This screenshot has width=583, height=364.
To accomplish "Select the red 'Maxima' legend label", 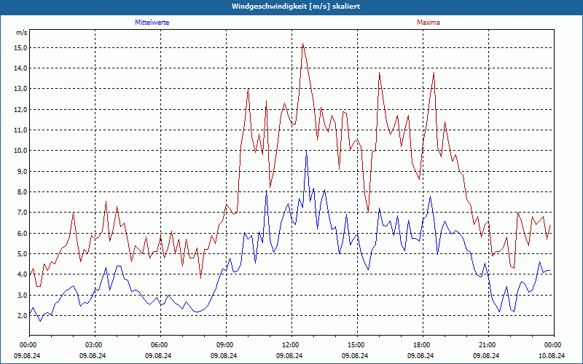I will pyautogui.click(x=429, y=23).
